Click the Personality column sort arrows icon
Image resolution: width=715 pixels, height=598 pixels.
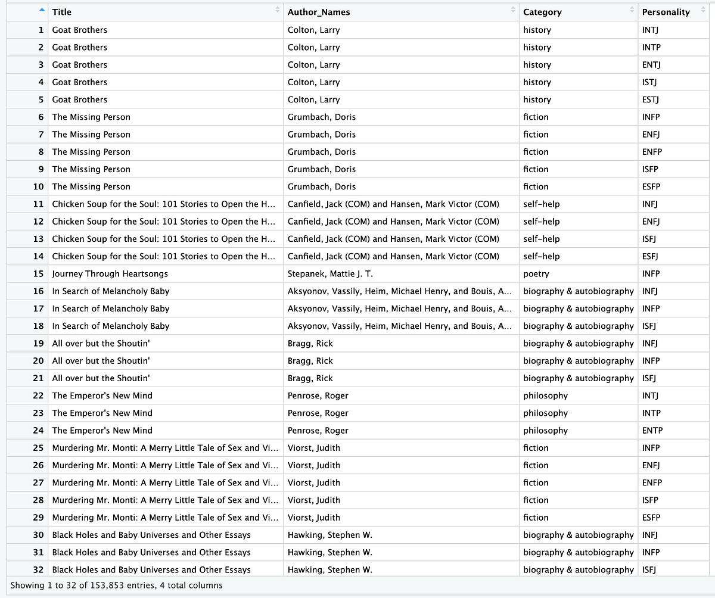[702, 11]
